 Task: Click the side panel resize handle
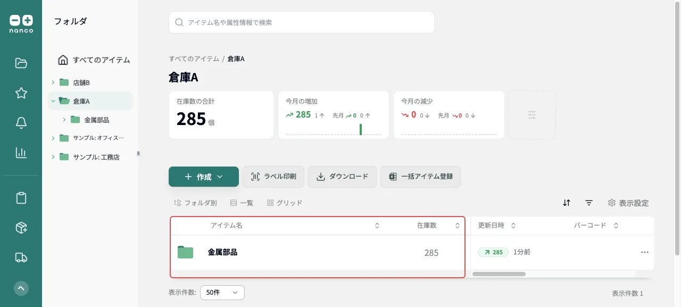pos(138,153)
